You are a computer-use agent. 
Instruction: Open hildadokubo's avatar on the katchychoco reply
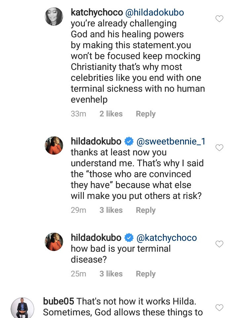pos(54,241)
